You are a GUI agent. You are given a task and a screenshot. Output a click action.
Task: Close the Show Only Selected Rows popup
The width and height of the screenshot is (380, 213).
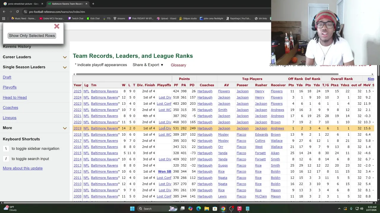coord(57,27)
